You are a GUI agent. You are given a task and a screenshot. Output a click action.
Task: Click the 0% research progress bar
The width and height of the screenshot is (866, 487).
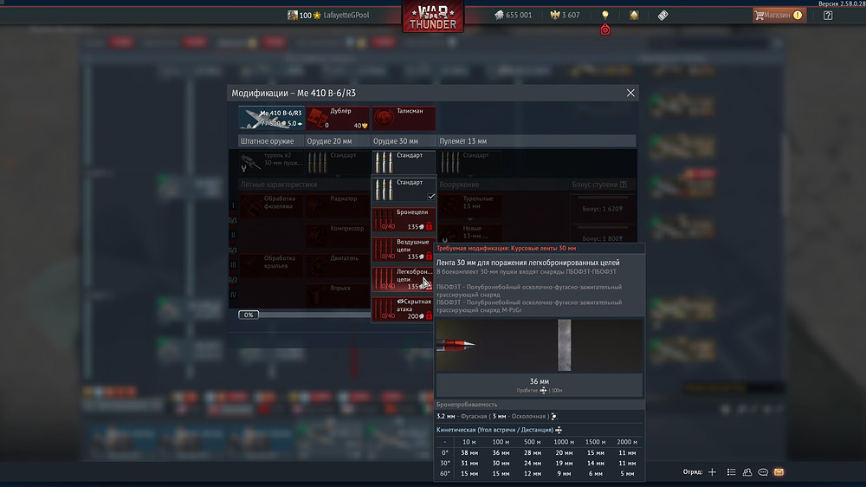click(x=304, y=315)
